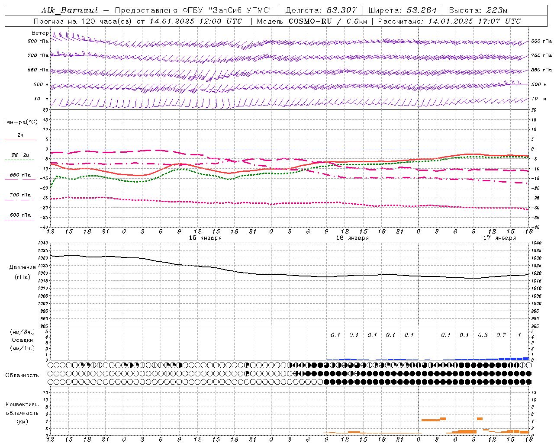Click the "500 м" wind level label on left
This screenshot has width=554, height=443.
click(41, 84)
